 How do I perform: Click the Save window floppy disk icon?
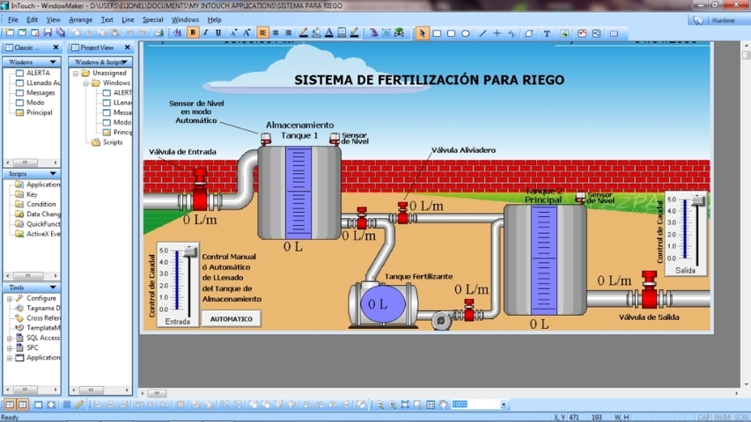(48, 33)
